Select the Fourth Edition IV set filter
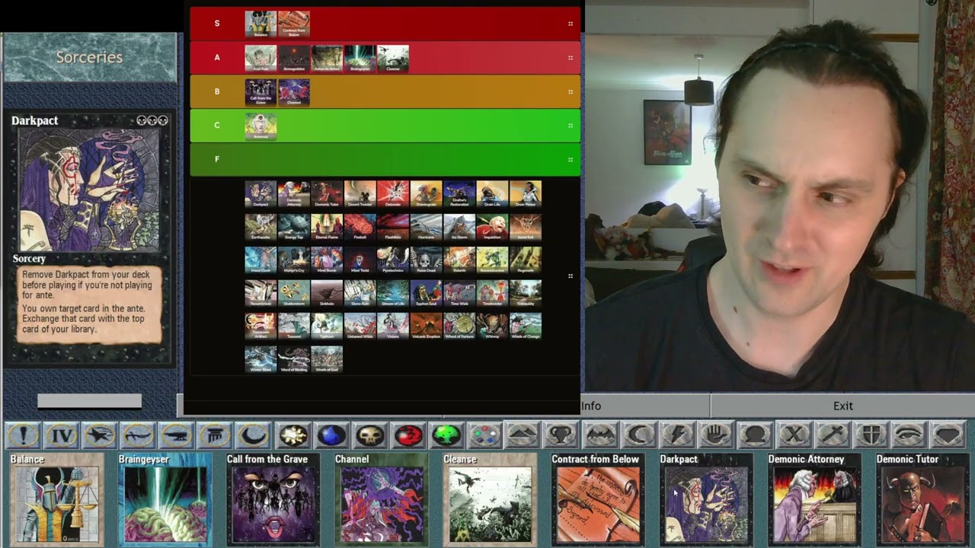Viewport: 975px width, 548px height. click(61, 435)
